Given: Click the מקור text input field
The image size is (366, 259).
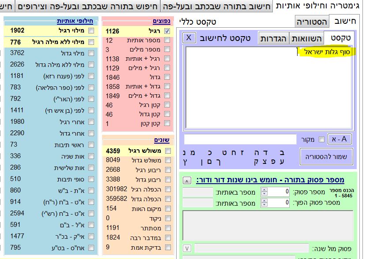Looking at the screenshot, I should (x=240, y=140).
